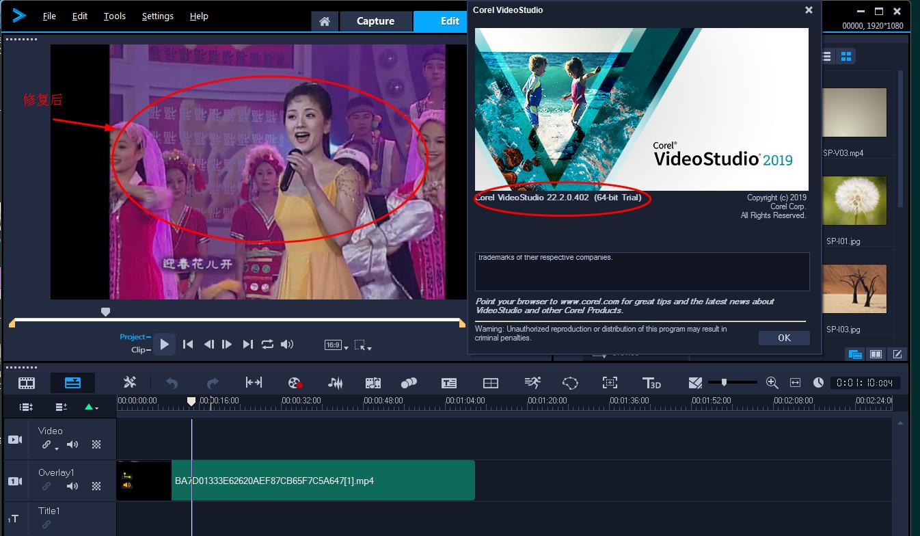Image resolution: width=920 pixels, height=536 pixels.
Task: Expand Video track ripple editing options arrow
Action: 57,448
